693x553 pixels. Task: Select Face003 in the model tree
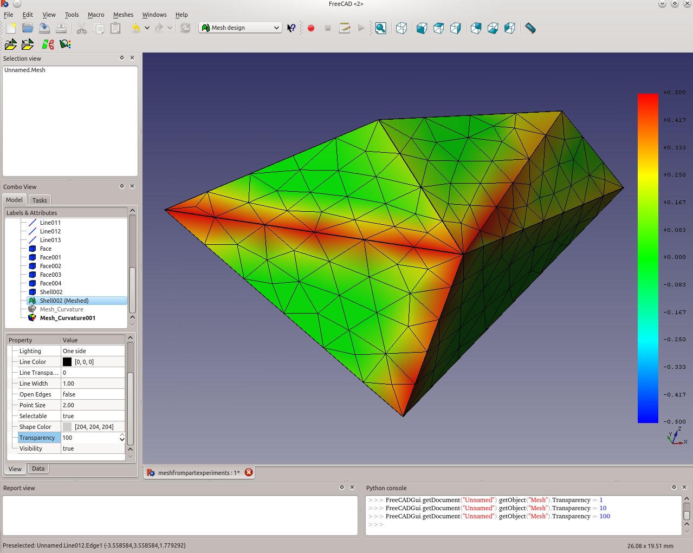[50, 275]
